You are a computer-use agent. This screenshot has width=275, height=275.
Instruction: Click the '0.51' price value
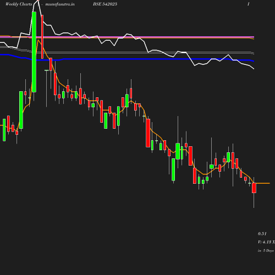(x=262, y=234)
